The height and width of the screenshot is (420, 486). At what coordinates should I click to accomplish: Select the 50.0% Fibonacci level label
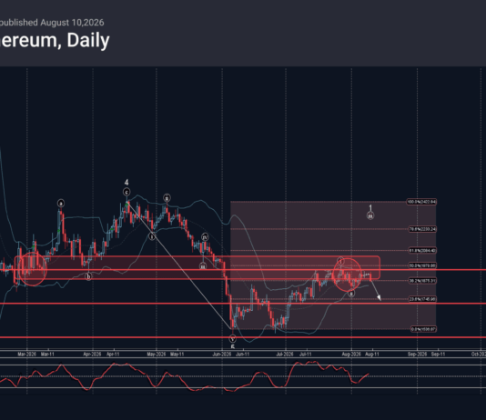(x=422, y=265)
